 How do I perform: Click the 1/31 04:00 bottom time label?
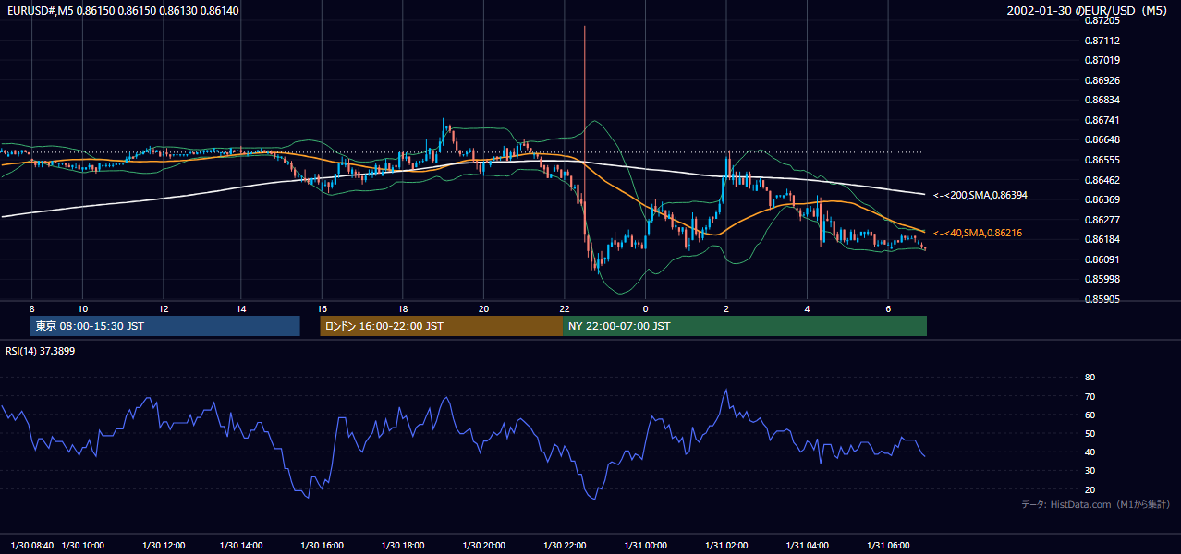(807, 546)
